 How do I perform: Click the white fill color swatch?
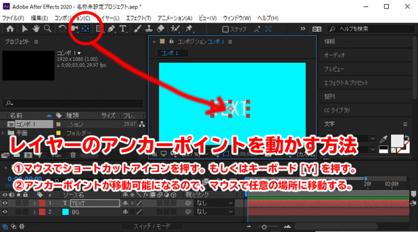[x=397, y=141]
